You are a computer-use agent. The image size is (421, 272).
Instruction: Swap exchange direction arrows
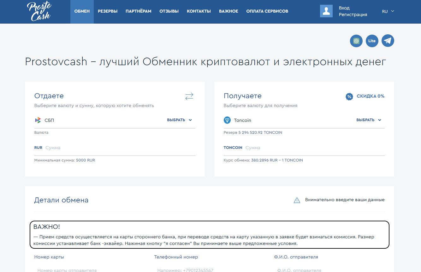click(189, 96)
